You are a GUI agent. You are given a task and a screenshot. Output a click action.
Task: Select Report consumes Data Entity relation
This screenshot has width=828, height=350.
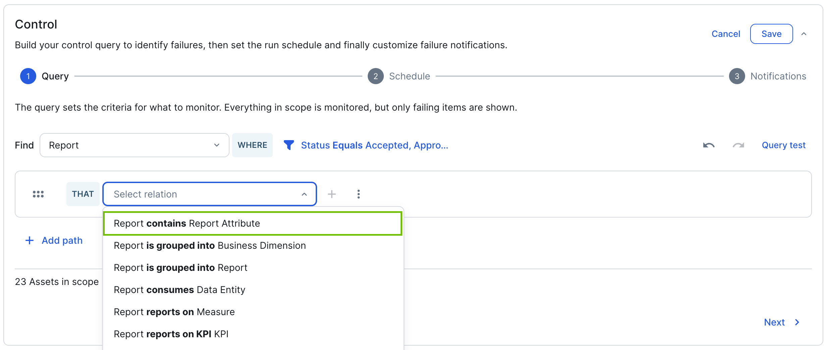coord(253,290)
